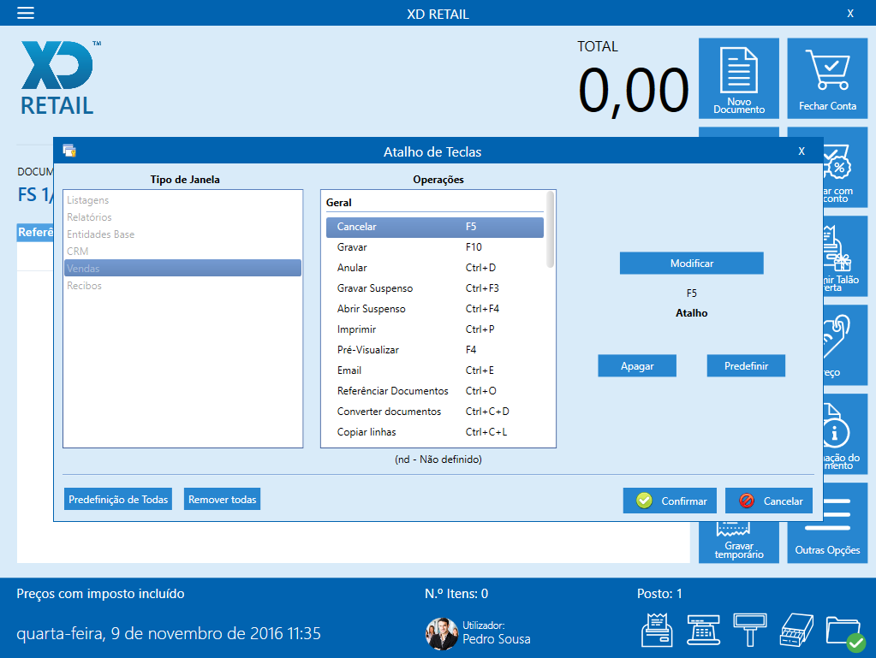
Task: Click the Referê column header behind dialog
Action: [x=36, y=232]
